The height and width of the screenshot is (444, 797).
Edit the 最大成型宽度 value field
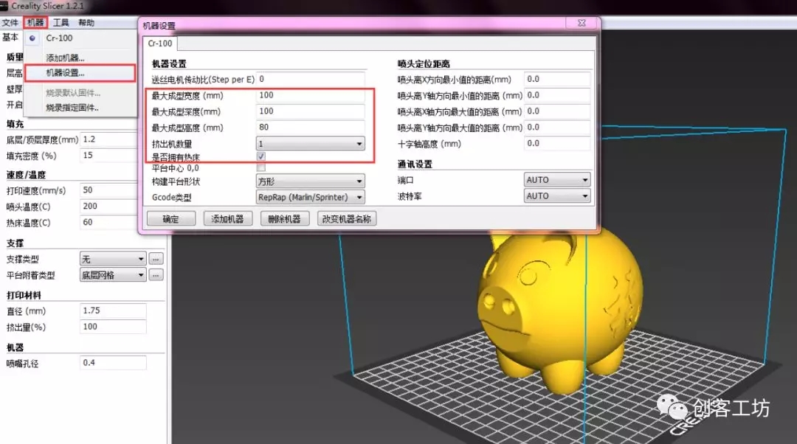tap(310, 95)
